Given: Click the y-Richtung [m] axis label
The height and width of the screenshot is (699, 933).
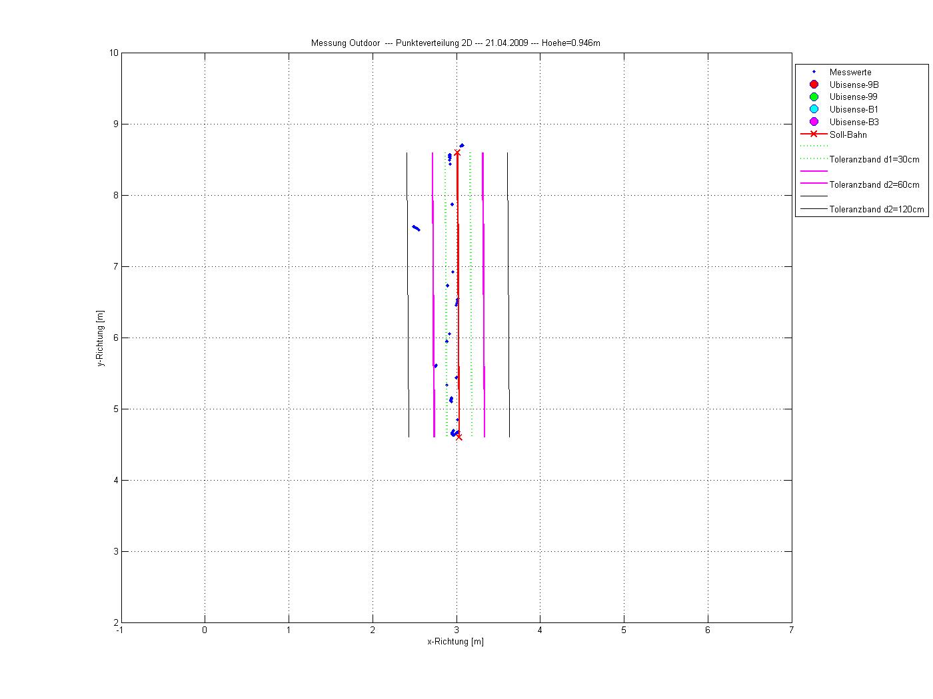Looking at the screenshot, I should tap(101, 338).
